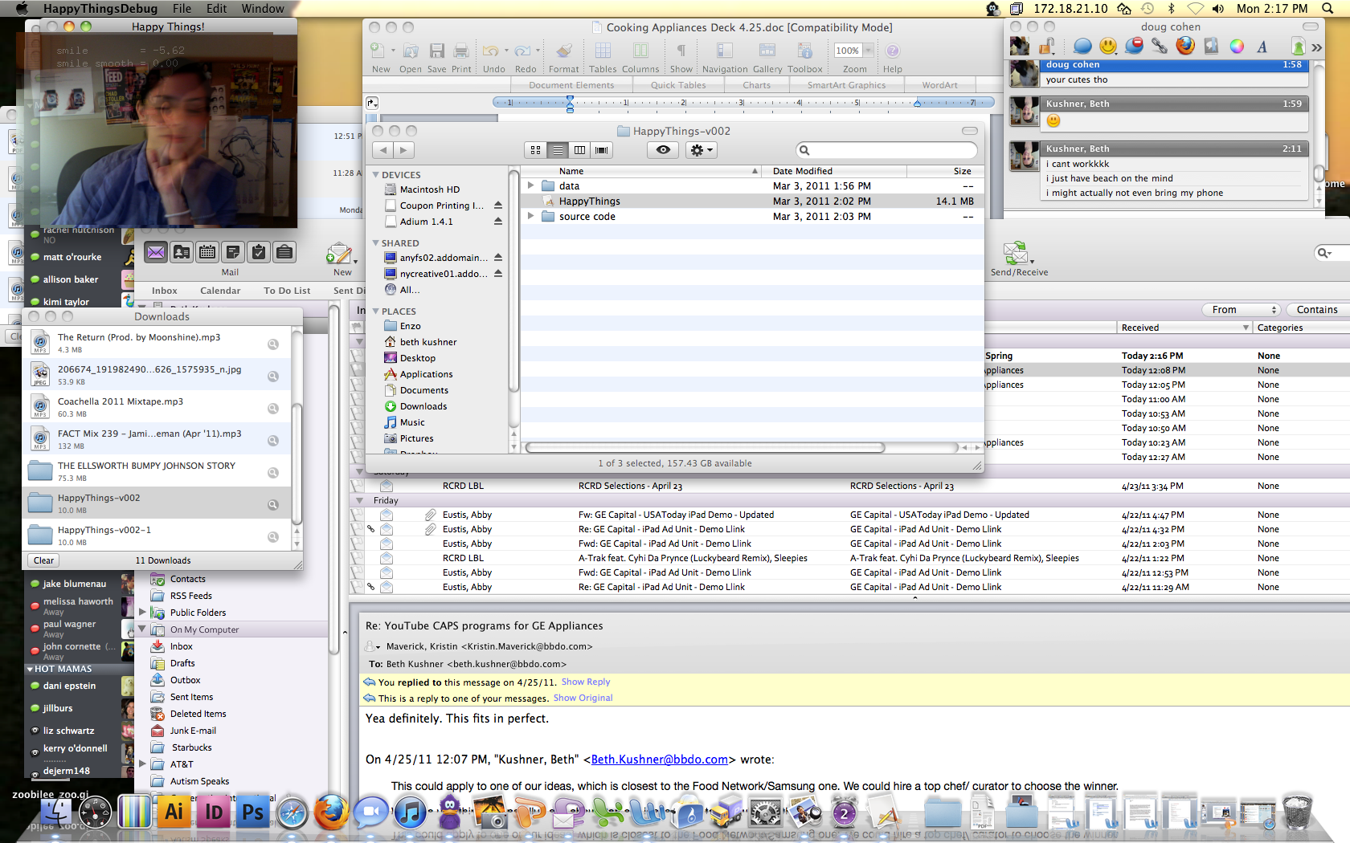Expand the Public Folders tree item
The height and width of the screenshot is (843, 1350).
[x=142, y=612]
